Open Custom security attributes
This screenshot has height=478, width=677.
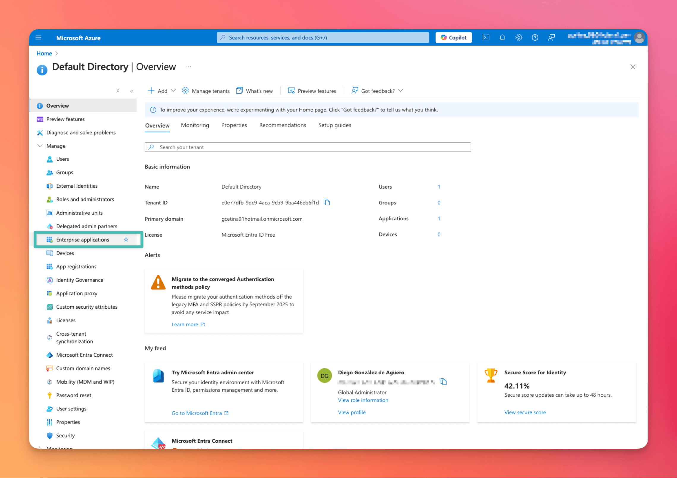87,307
